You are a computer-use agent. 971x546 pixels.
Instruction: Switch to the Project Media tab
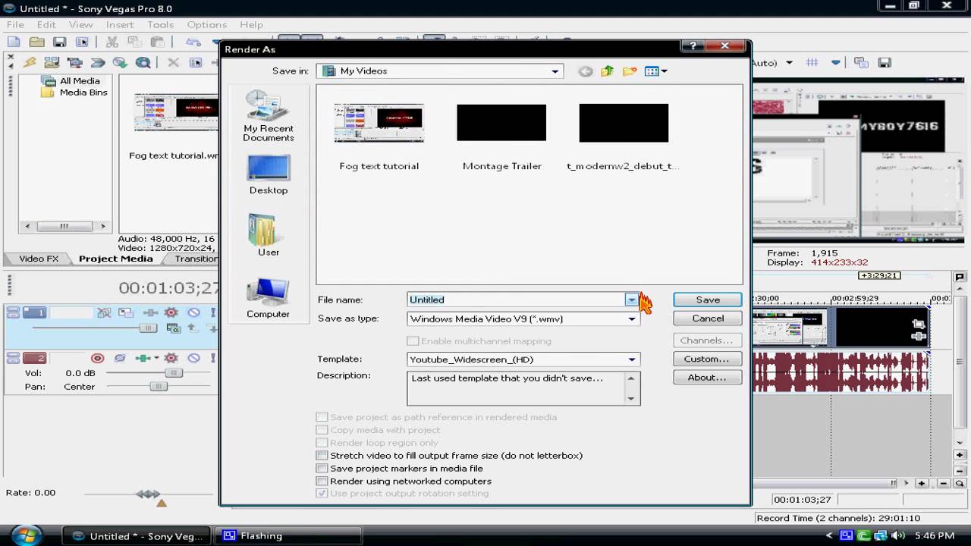pos(115,259)
